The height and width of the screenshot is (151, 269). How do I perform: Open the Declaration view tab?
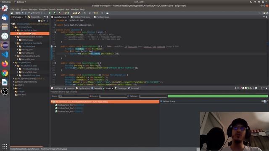pos(83,89)
